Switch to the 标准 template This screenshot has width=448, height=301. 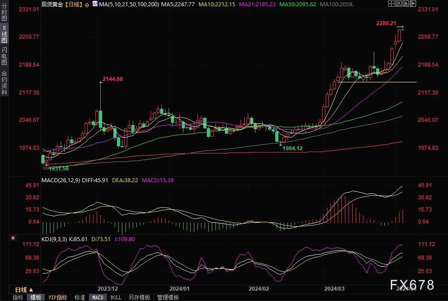pyautogui.click(x=80, y=297)
